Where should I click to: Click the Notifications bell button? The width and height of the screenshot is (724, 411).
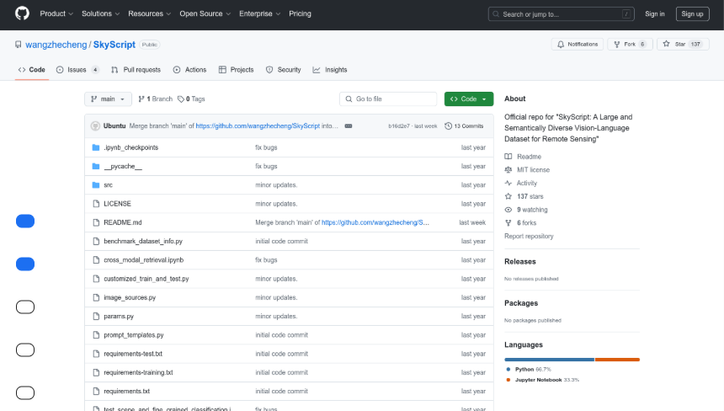578,45
